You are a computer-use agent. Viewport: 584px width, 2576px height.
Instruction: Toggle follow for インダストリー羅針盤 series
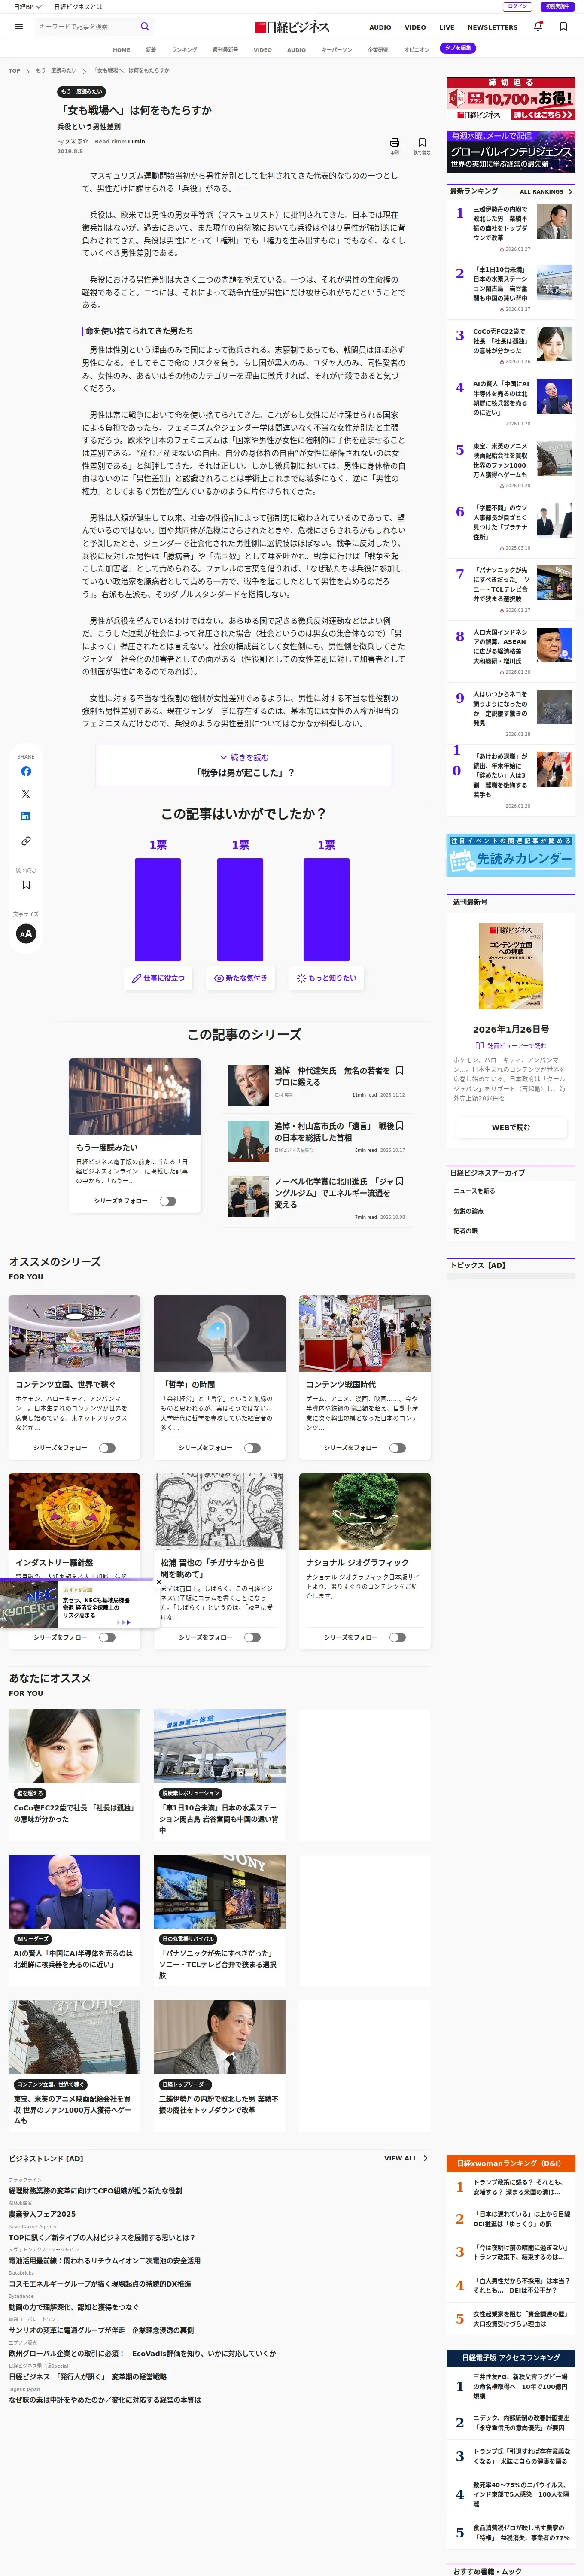pyautogui.click(x=107, y=1637)
